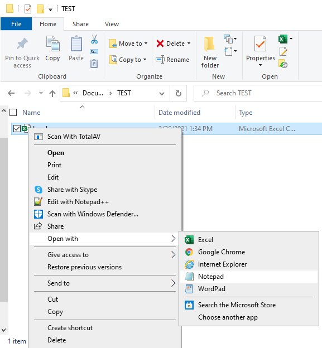The width and height of the screenshot is (322, 348).
Task: Toggle the select-all checkbox beside Name
Action: click(x=13, y=113)
